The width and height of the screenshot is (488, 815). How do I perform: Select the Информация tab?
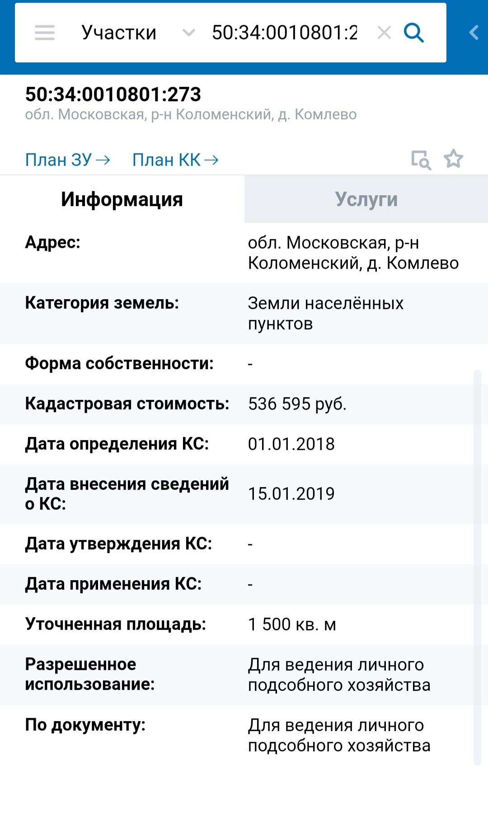click(122, 199)
